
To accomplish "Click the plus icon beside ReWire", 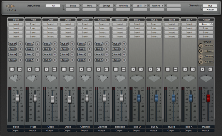I will (163, 6).
